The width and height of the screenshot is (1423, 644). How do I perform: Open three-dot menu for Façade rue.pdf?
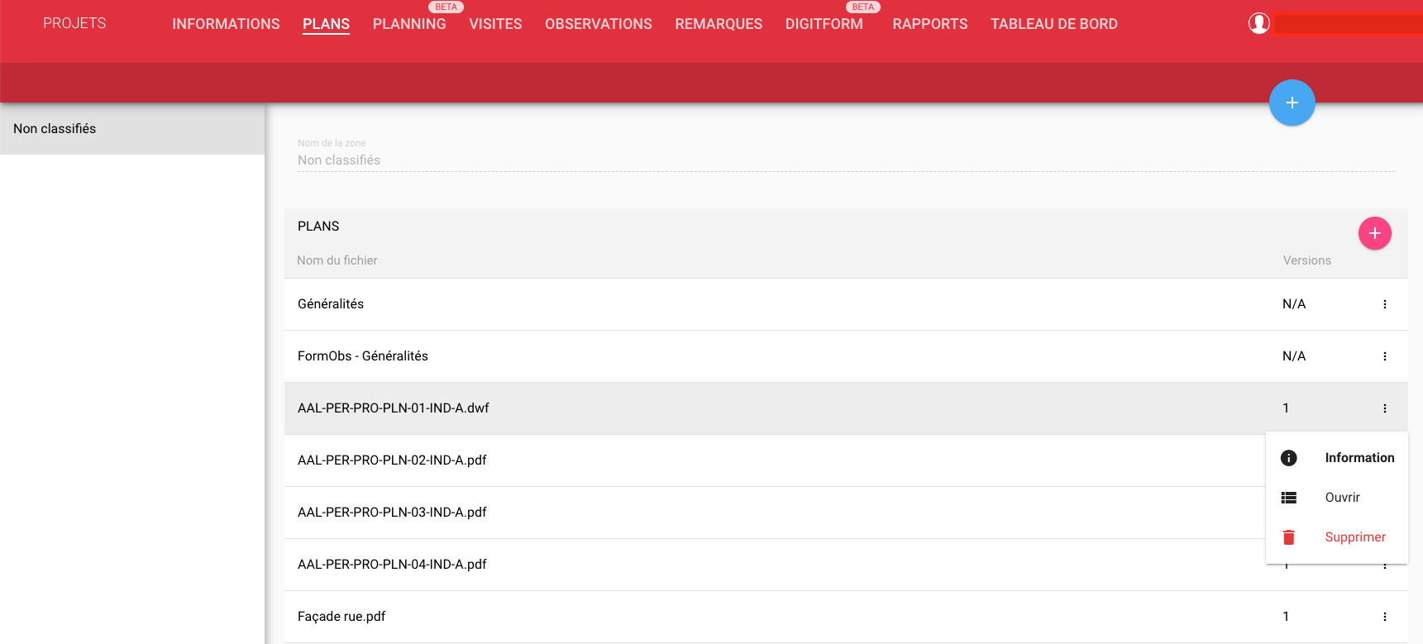coord(1384,617)
